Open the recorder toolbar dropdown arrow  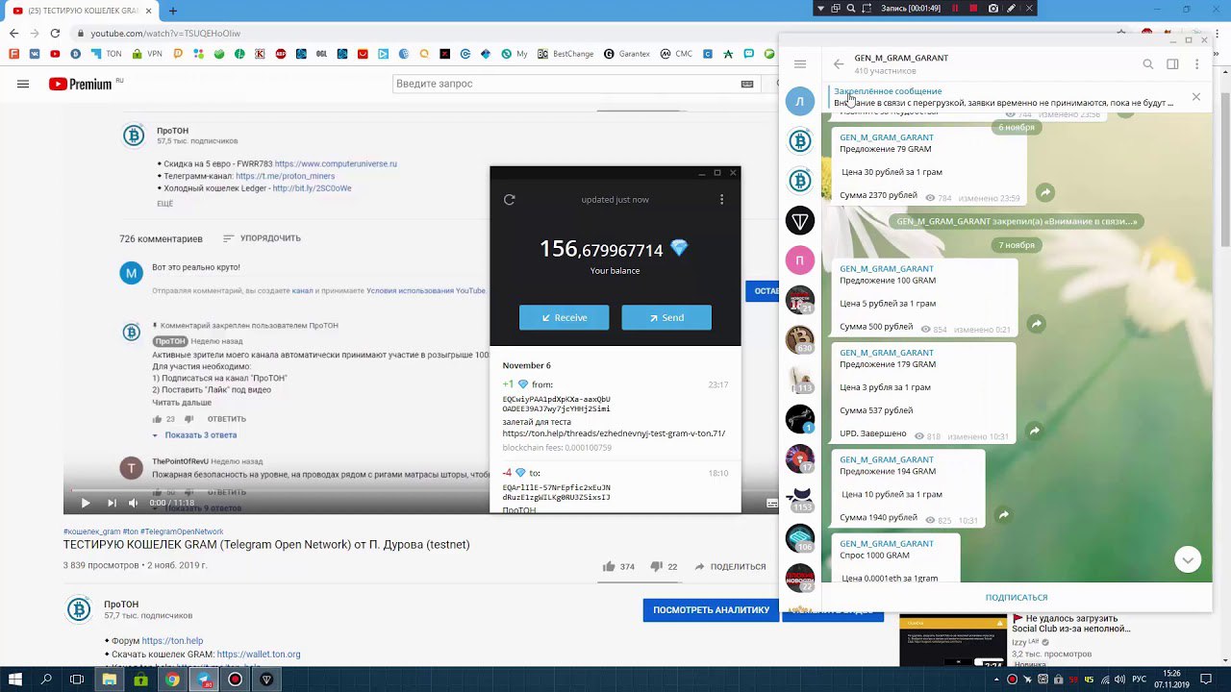point(820,8)
